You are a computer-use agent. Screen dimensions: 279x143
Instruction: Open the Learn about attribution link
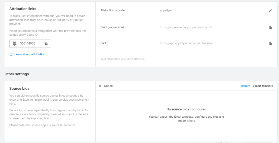pyautogui.click(x=30, y=54)
